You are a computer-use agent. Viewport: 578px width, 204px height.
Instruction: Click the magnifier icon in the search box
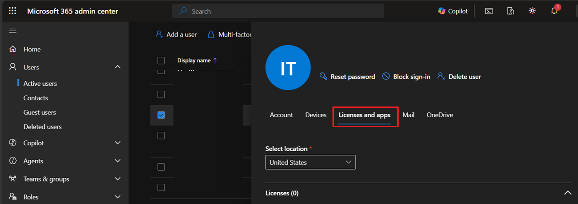click(183, 11)
